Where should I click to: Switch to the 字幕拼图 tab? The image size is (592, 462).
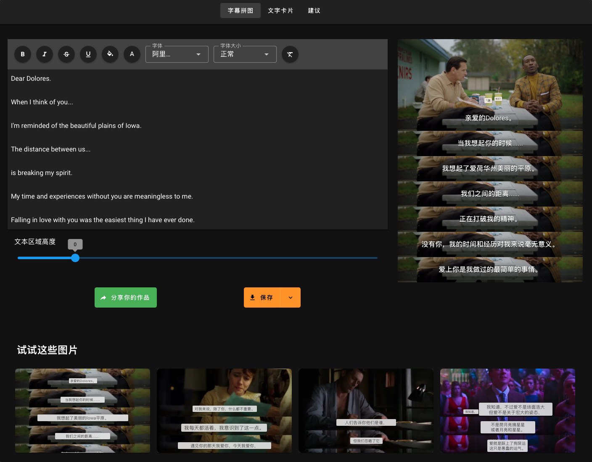pos(240,11)
